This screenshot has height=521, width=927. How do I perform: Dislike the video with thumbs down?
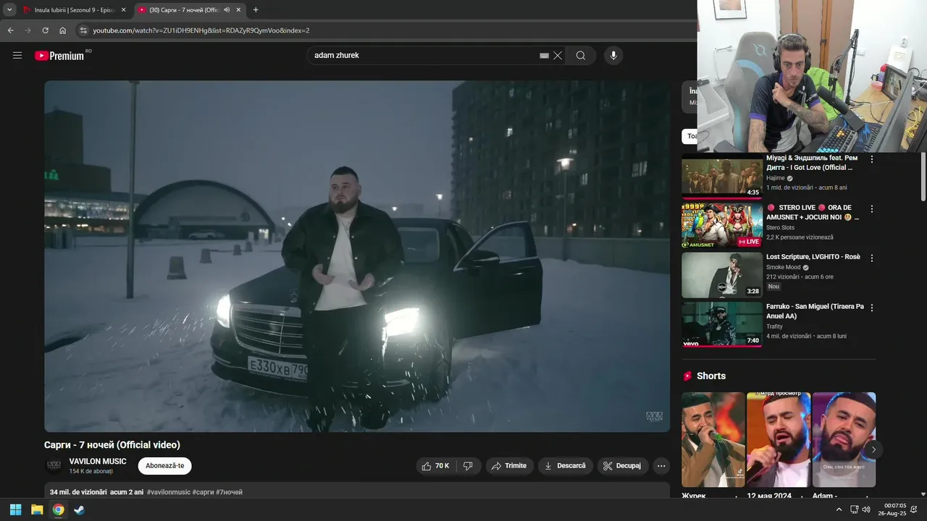[x=468, y=466]
